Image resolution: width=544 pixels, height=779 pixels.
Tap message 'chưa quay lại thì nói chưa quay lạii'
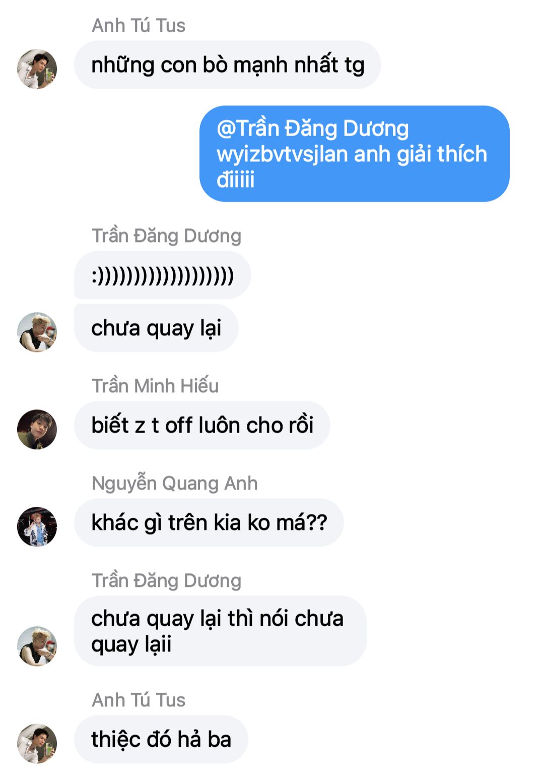pos(220,631)
